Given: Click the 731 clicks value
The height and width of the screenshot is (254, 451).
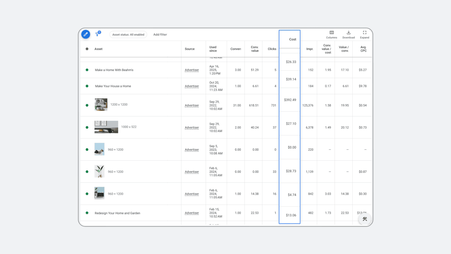Looking at the screenshot, I should (273, 105).
